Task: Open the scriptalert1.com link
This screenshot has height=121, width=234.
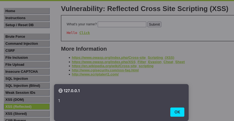Action: (95, 74)
